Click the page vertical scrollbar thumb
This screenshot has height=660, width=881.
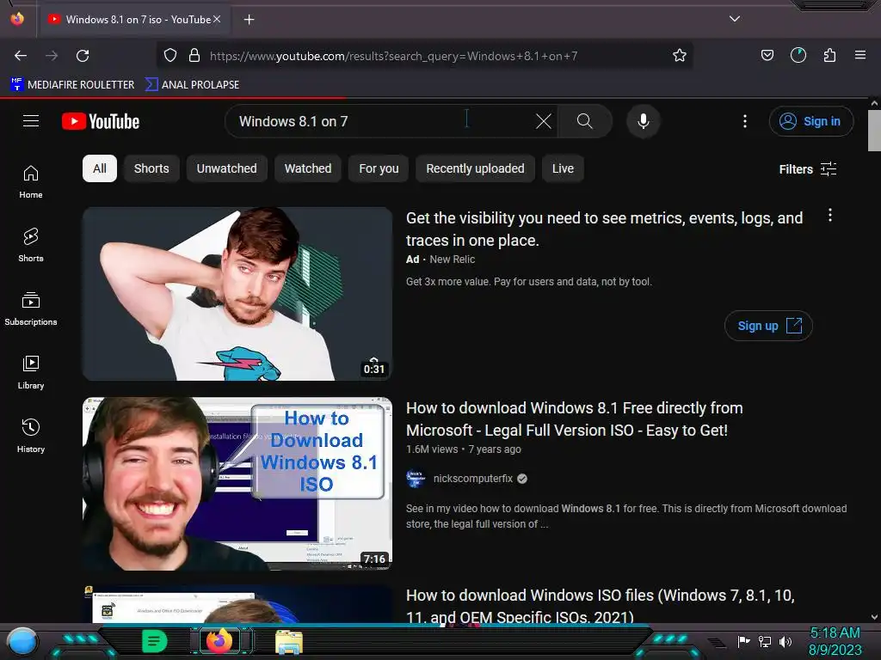(x=874, y=131)
